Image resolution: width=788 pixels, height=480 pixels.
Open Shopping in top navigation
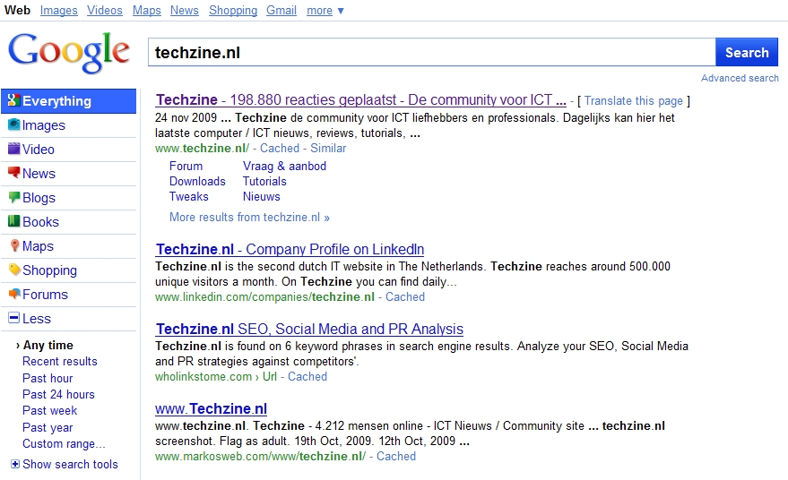pos(233,10)
